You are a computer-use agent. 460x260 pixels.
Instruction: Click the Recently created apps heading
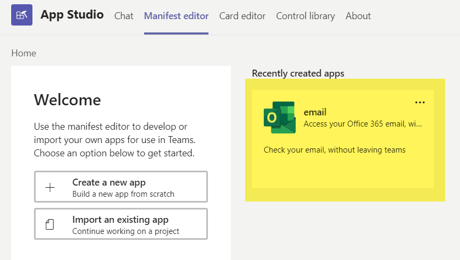tap(298, 73)
